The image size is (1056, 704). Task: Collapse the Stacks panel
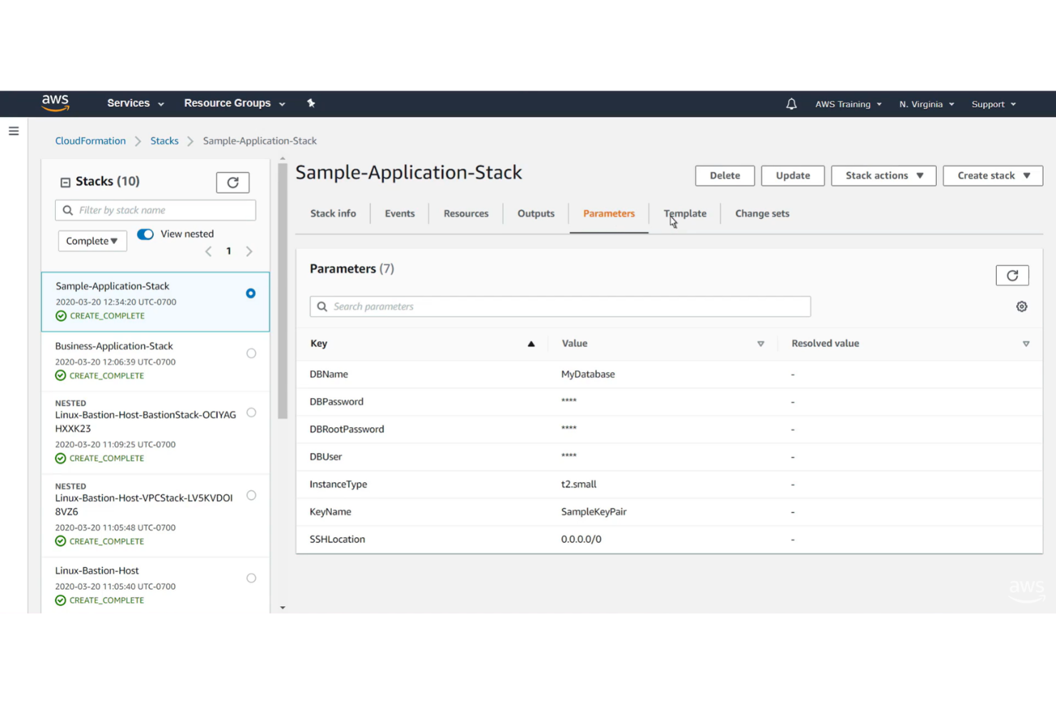click(65, 181)
